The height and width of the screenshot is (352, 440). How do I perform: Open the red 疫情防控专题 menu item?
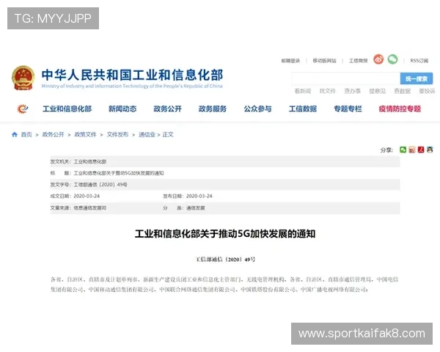[x=400, y=109]
